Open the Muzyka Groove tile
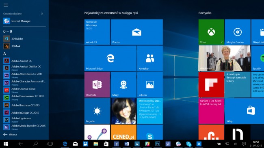264x148 pixels. click(x=238, y=32)
